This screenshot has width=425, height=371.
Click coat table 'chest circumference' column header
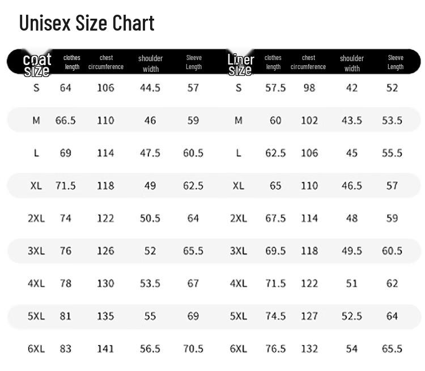point(106,62)
